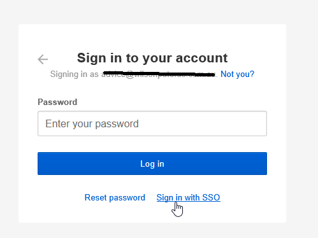This screenshot has height=238, width=318.
Task: Click 'Enter your password' placeholder text
Action: coord(92,124)
